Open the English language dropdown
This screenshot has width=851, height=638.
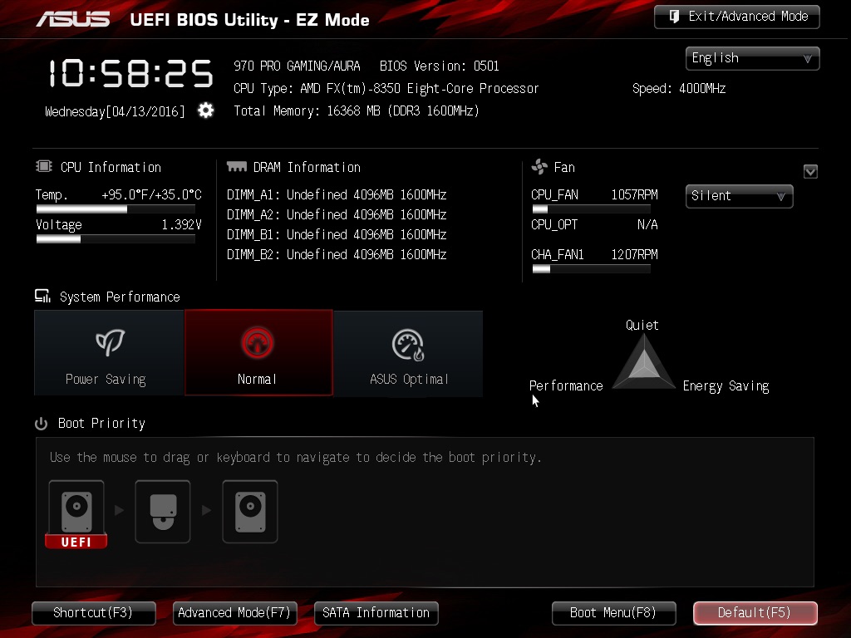point(753,58)
